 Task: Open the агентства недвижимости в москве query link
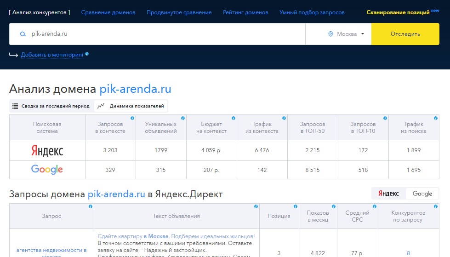(x=51, y=252)
